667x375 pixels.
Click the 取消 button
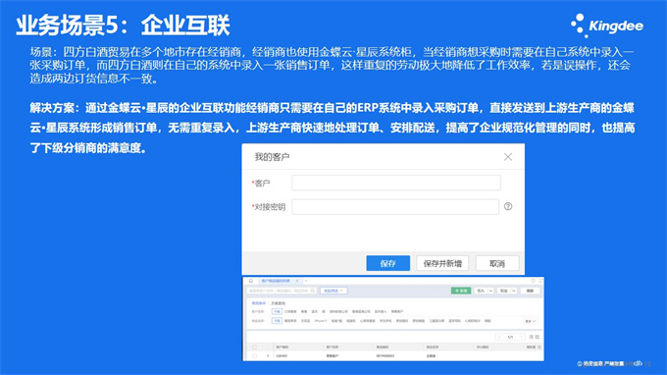coord(497,263)
